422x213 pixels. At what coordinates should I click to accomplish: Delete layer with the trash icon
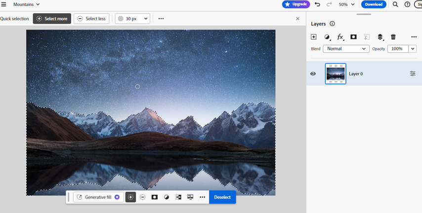pos(393,37)
